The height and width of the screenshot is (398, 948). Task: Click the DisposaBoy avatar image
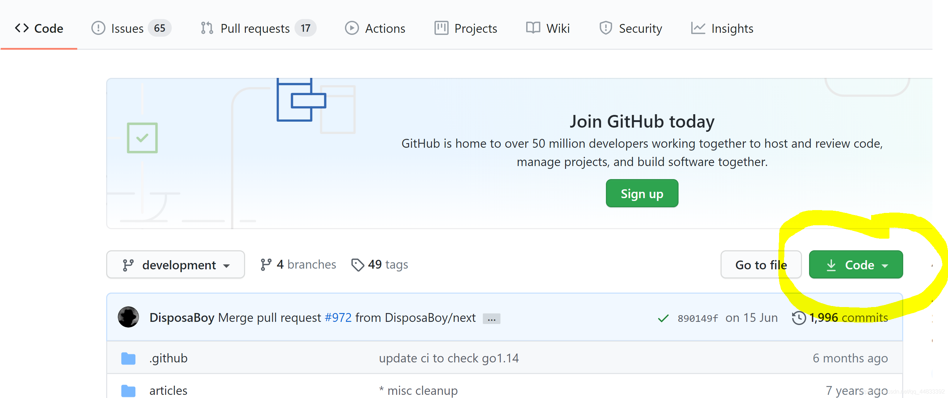pyautogui.click(x=128, y=317)
